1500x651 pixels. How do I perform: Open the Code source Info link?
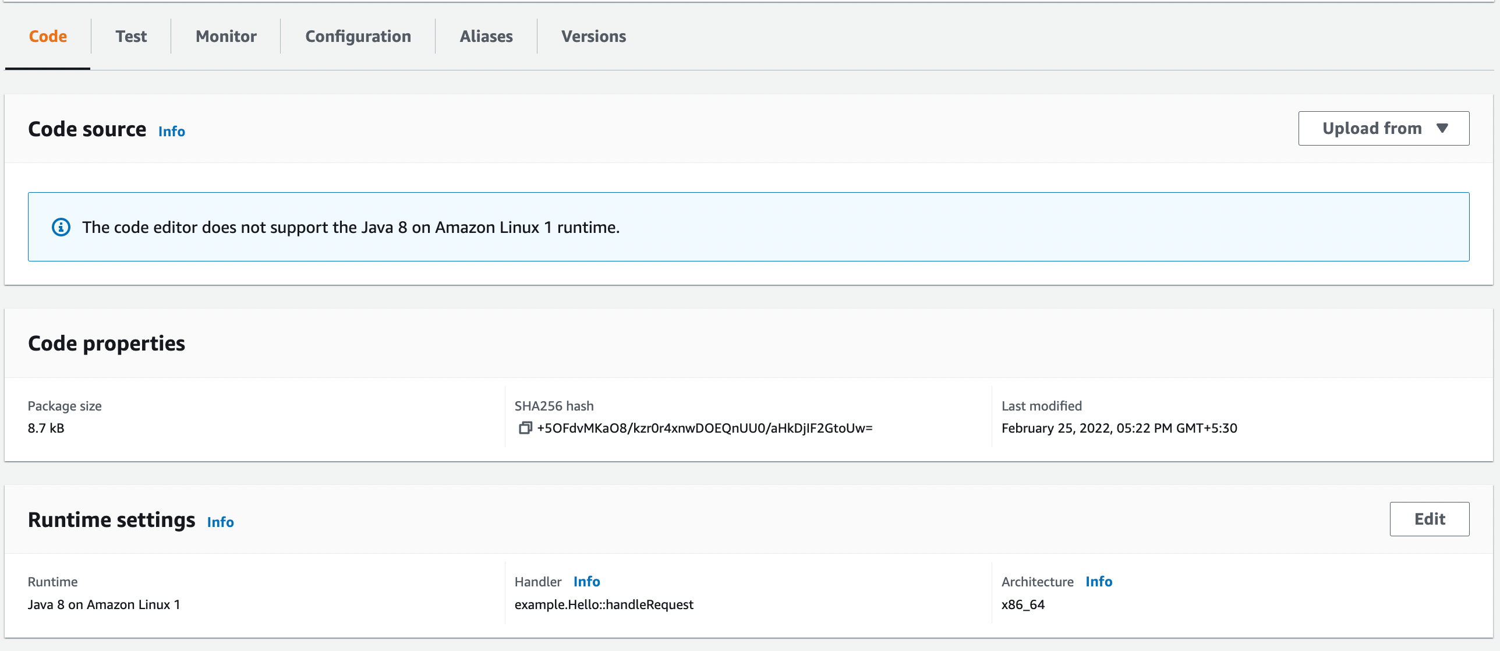(x=171, y=131)
